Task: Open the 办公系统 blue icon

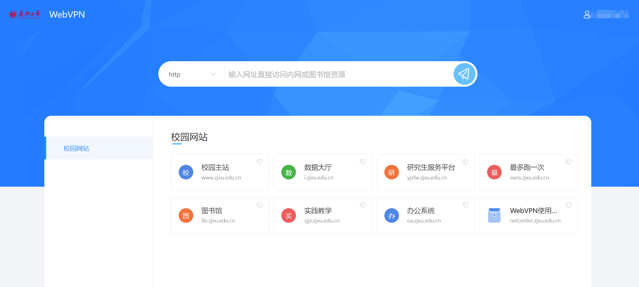Action: pos(391,215)
